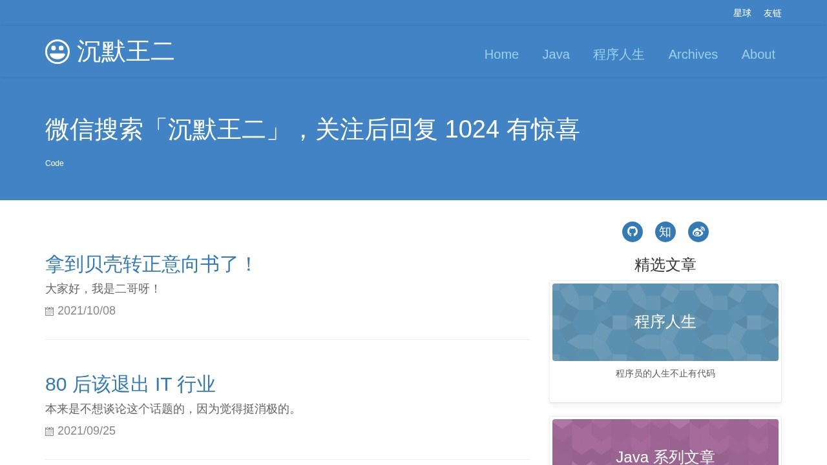827x465 pixels.
Task: Open the 程序人生 featured card image
Action: (665, 322)
